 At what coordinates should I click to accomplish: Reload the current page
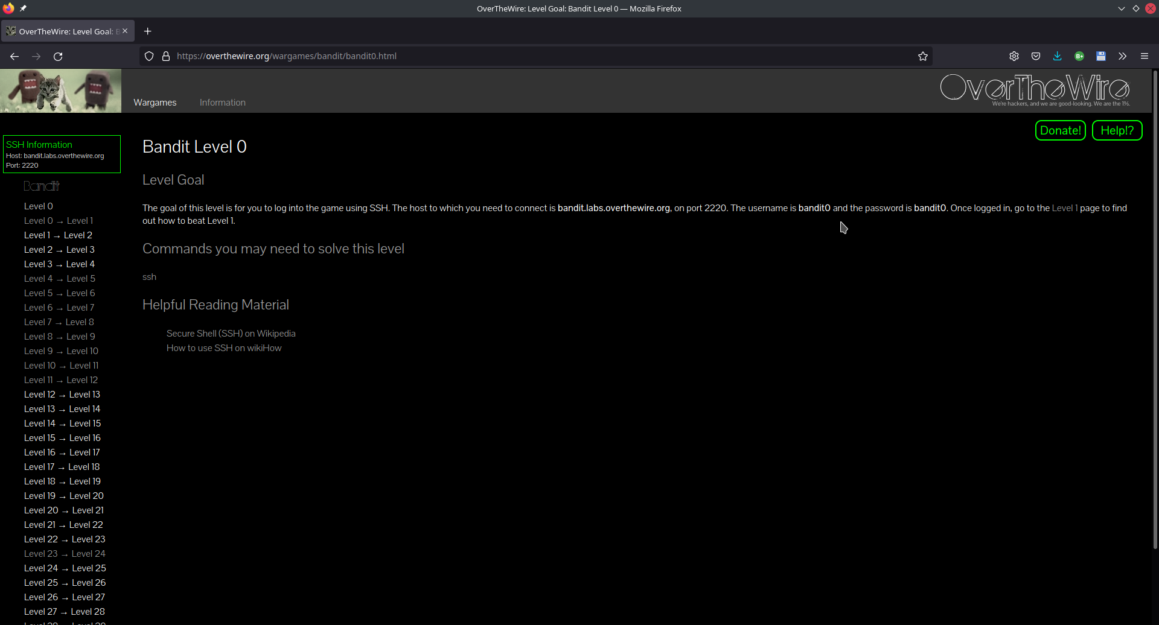click(58, 56)
